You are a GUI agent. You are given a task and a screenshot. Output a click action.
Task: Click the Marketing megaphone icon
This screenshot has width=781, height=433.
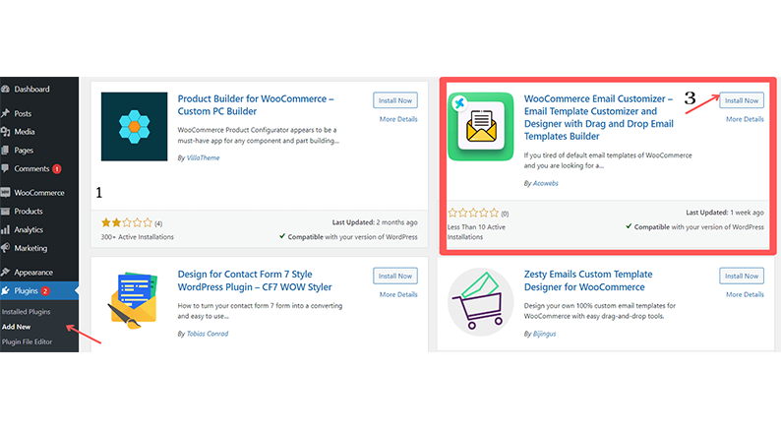(x=6, y=248)
